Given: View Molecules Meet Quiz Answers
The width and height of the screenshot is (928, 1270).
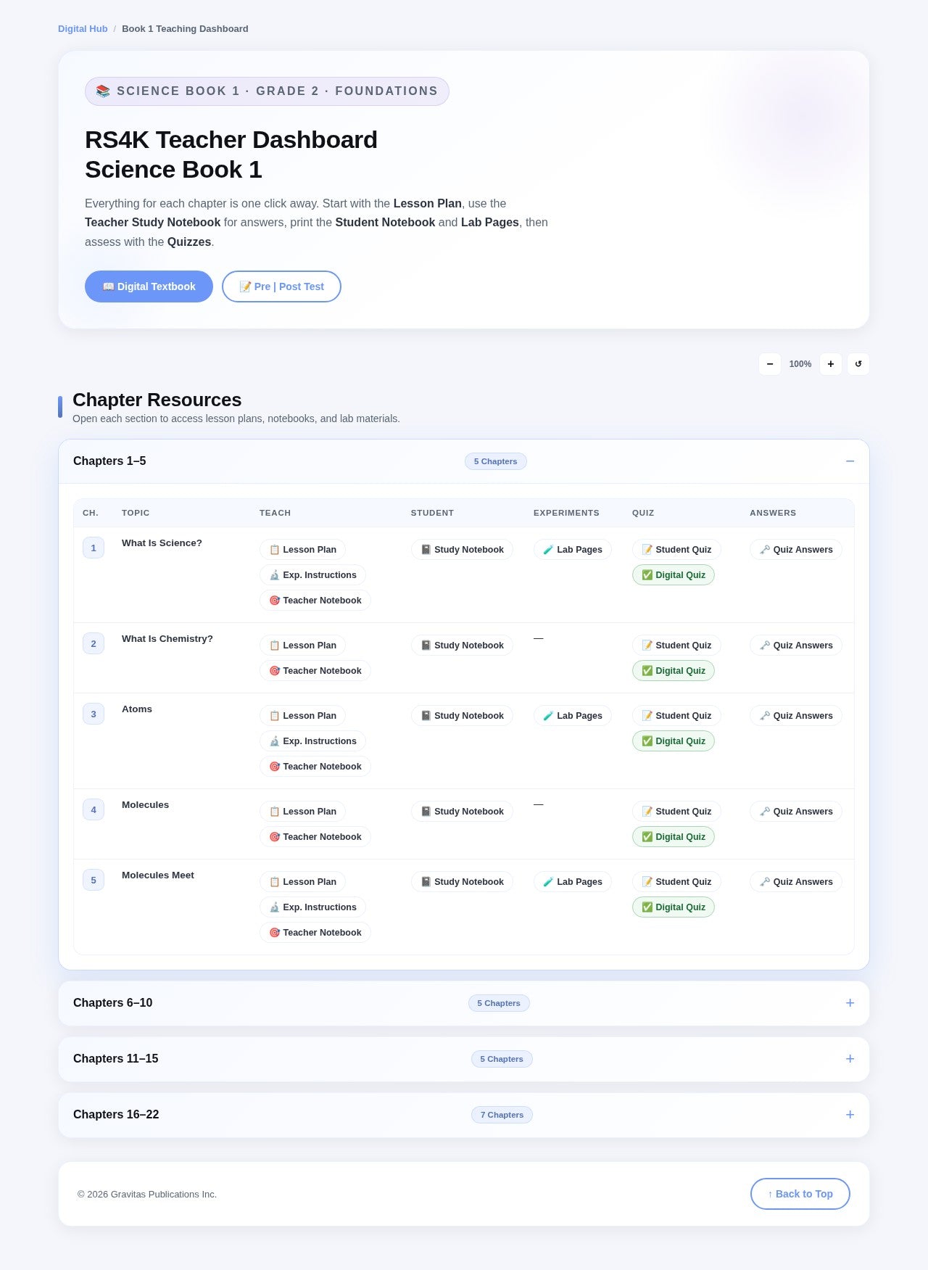Looking at the screenshot, I should (796, 882).
